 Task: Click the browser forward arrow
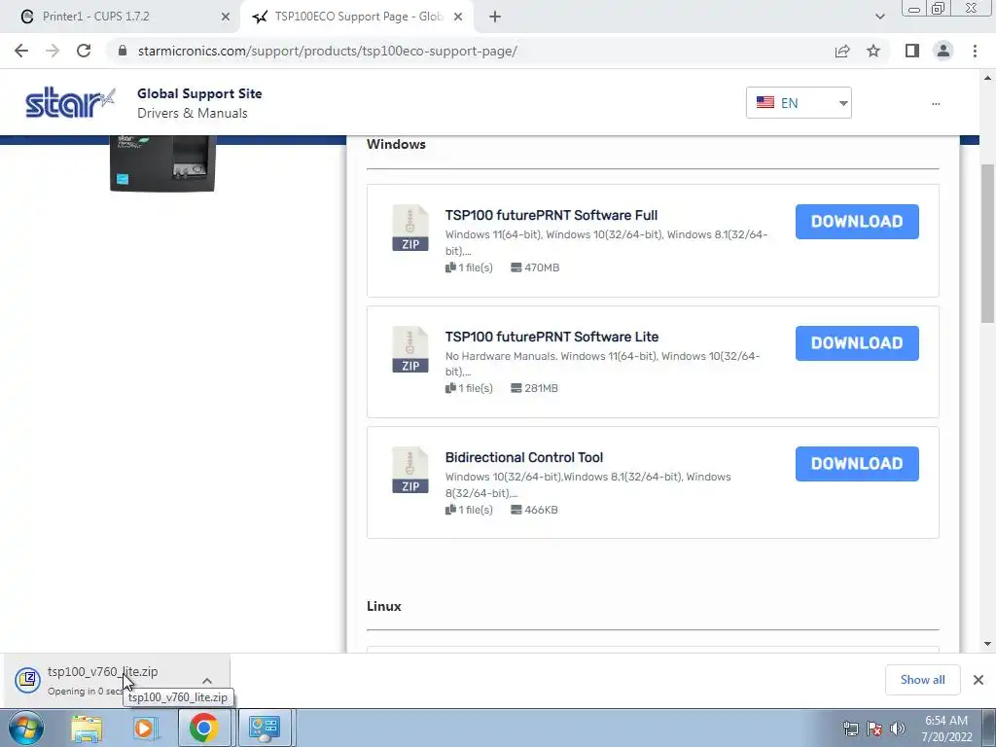[53, 51]
